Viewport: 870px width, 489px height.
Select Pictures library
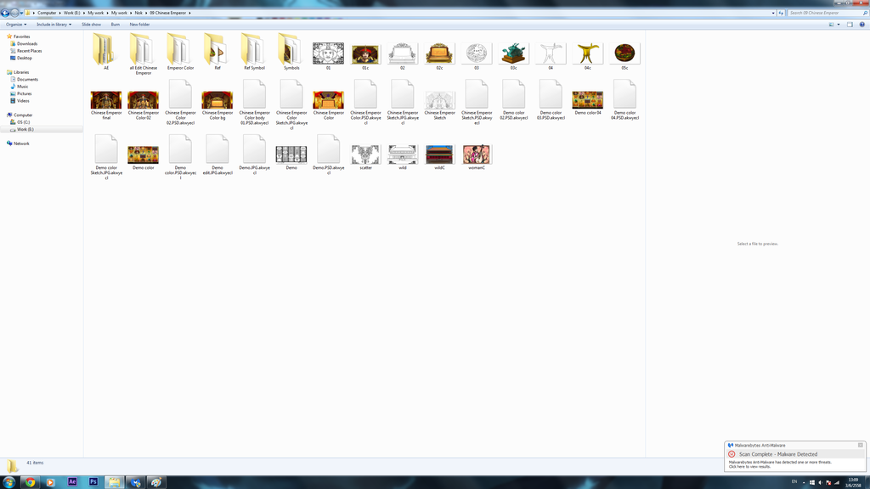(x=20, y=93)
